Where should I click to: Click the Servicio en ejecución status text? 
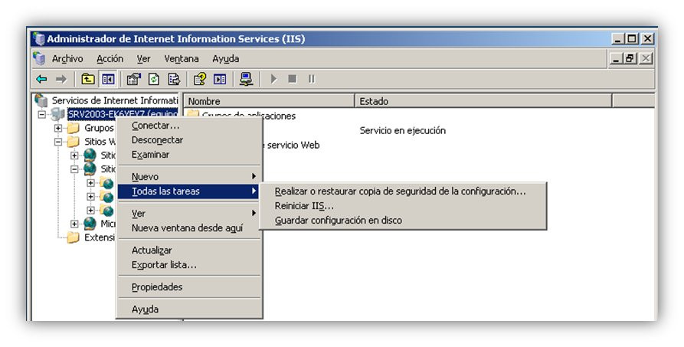coord(403,130)
